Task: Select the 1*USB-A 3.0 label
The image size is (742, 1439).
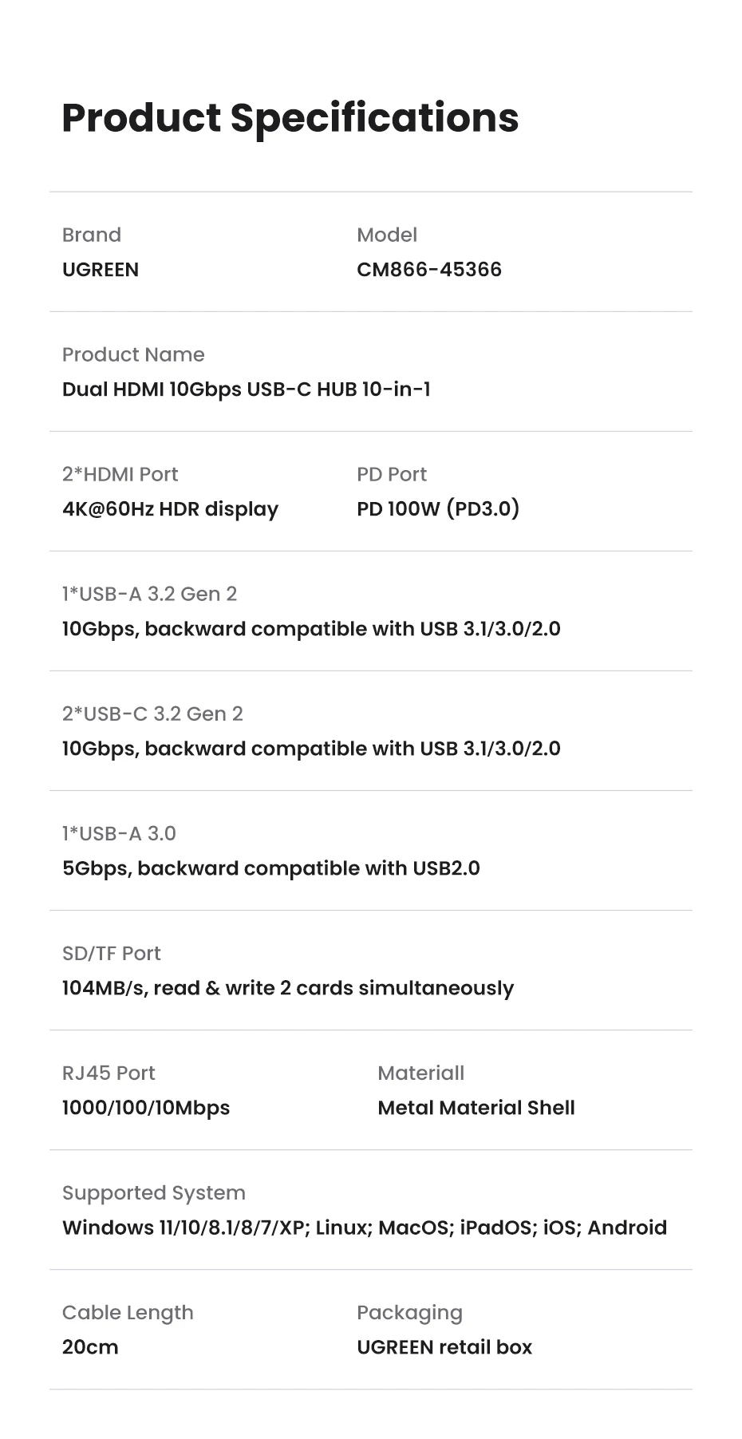Action: click(x=119, y=833)
